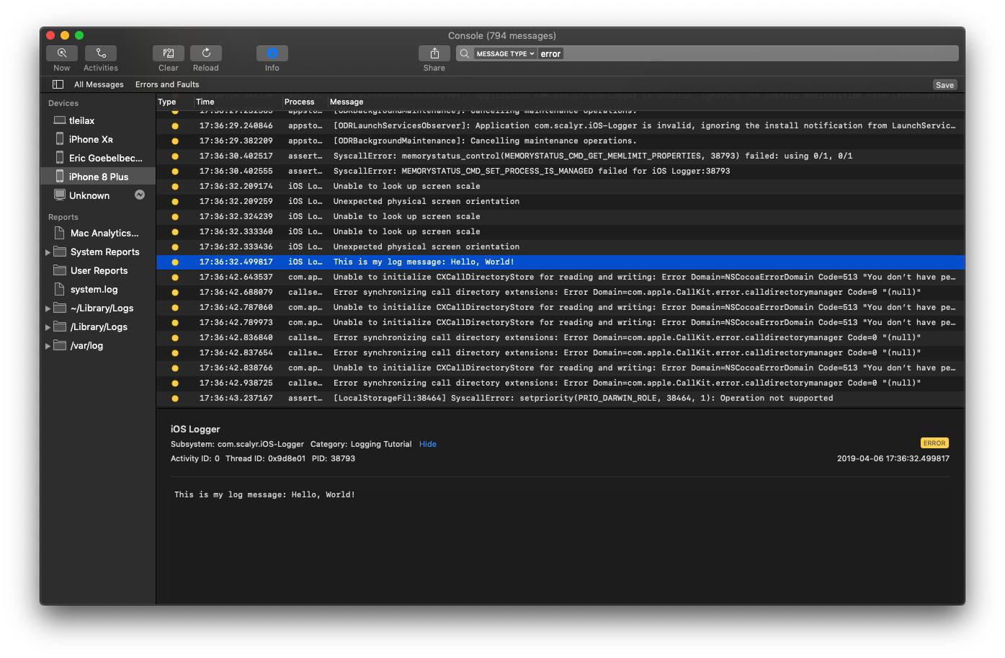Open the MESSAGE TYPE filter dropdown
This screenshot has height=658, width=1005.
point(505,54)
